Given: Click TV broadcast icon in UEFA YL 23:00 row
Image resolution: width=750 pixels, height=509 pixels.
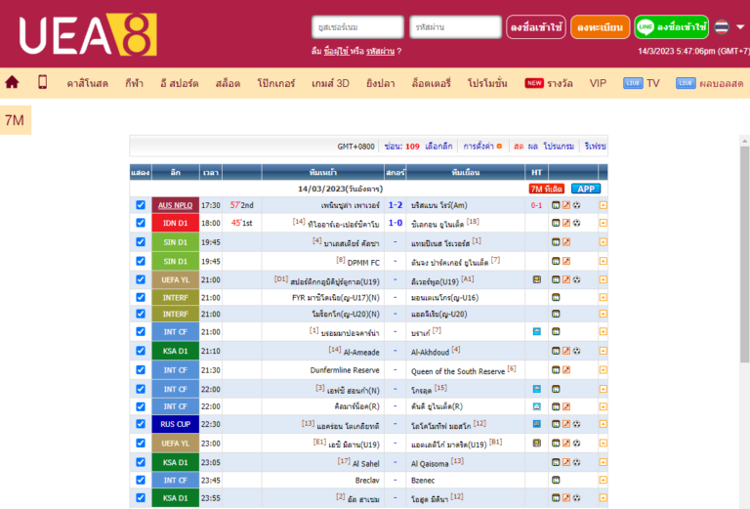Looking at the screenshot, I should 537,443.
